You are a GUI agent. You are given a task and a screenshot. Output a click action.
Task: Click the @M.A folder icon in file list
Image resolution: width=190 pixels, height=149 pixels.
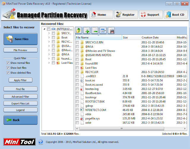click(82, 47)
